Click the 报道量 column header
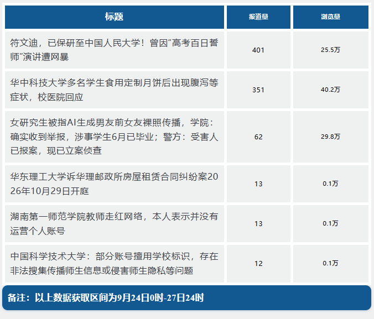The width and height of the screenshot is (374, 319). pos(258,17)
